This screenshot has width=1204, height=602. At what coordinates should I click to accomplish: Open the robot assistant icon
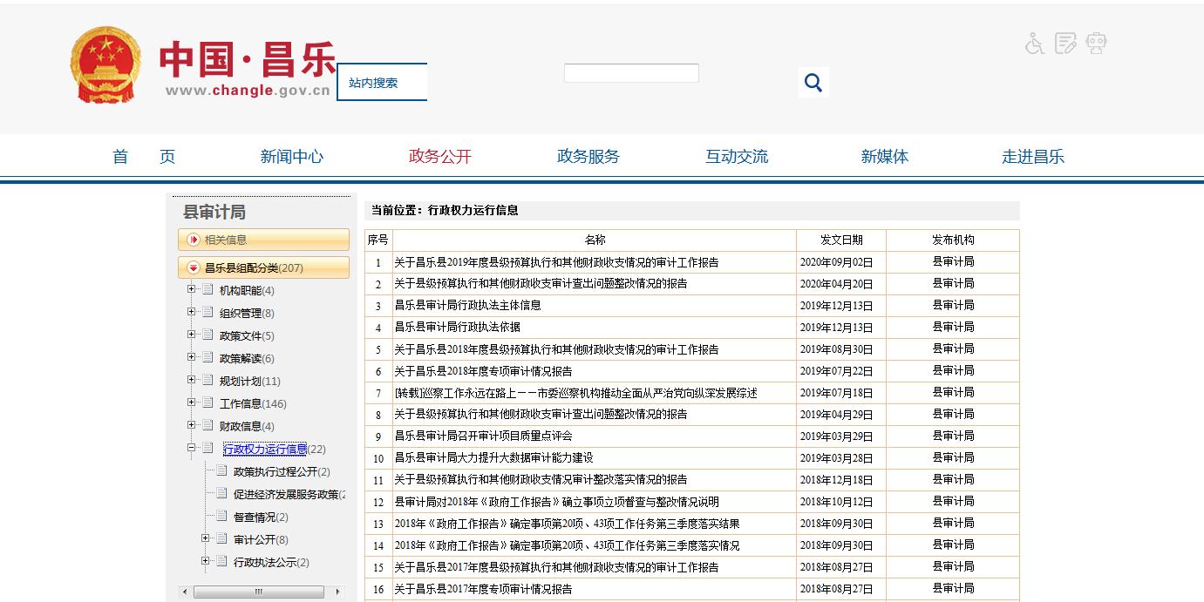(1096, 44)
